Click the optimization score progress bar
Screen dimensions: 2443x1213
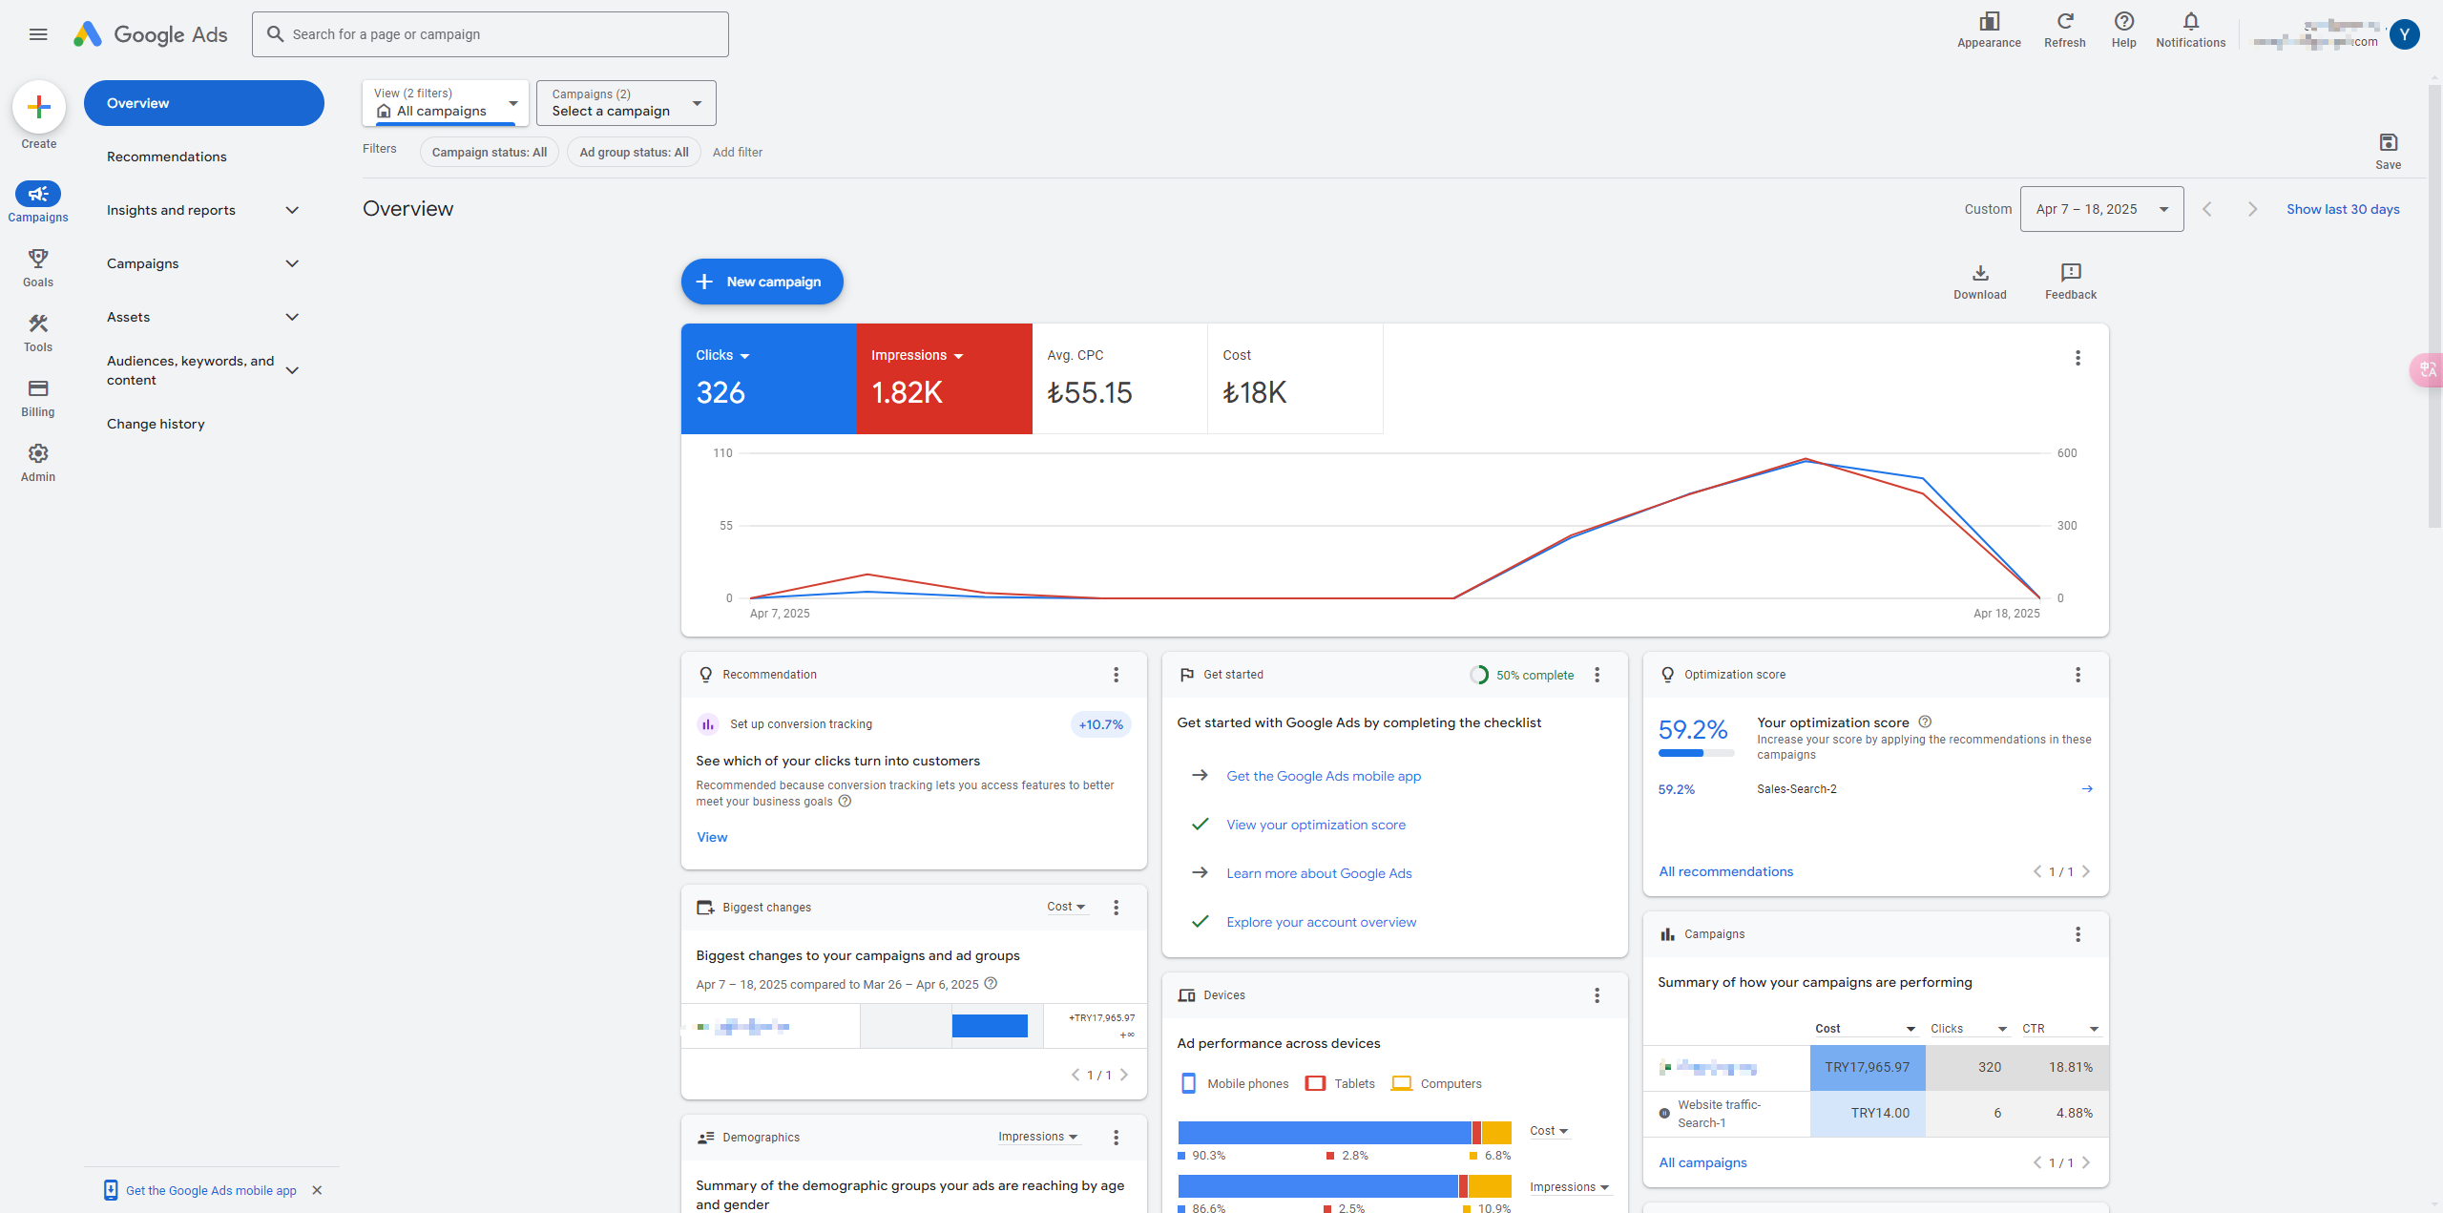[1696, 753]
